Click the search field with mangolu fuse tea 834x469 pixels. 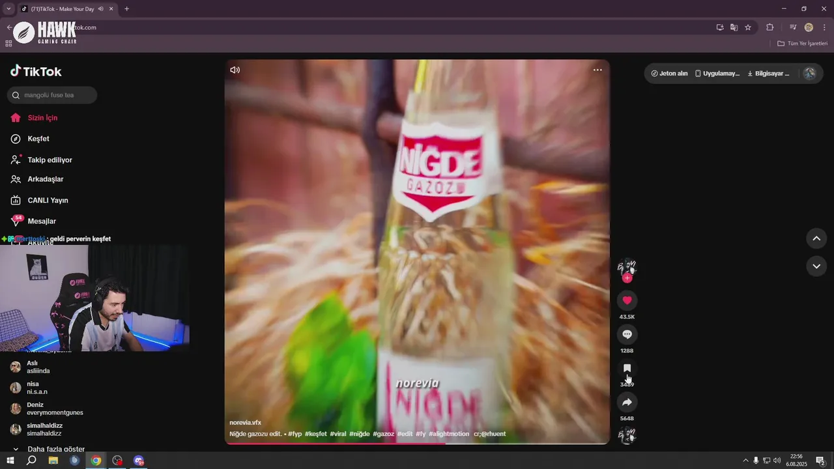[x=52, y=95]
